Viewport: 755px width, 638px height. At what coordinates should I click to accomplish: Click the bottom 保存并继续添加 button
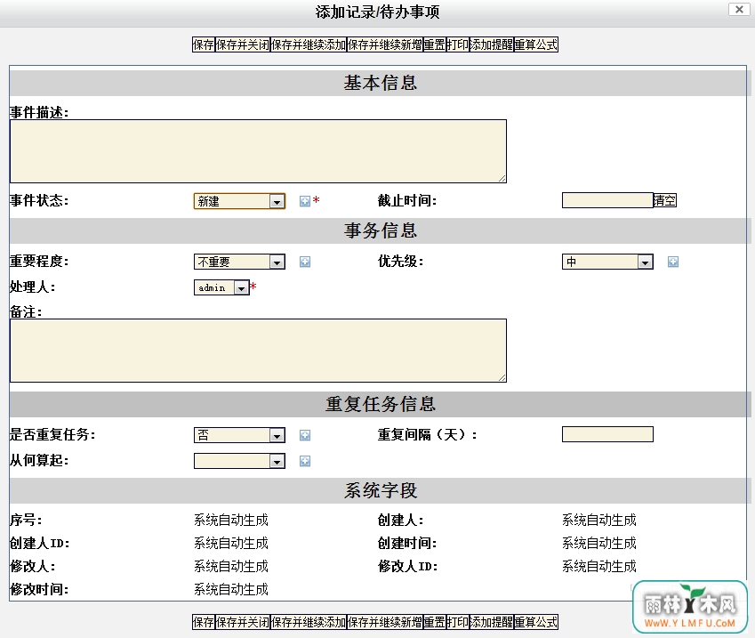point(309,622)
